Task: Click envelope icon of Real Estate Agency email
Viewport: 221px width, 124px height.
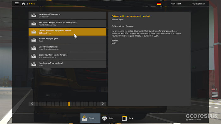Action: point(34,24)
